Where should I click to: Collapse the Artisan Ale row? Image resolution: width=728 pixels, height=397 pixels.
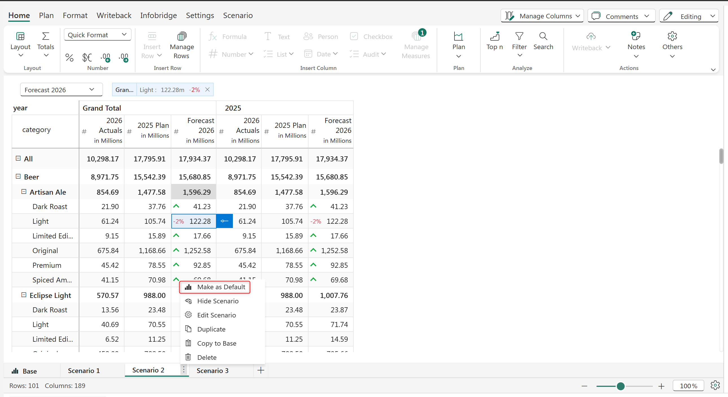click(24, 192)
